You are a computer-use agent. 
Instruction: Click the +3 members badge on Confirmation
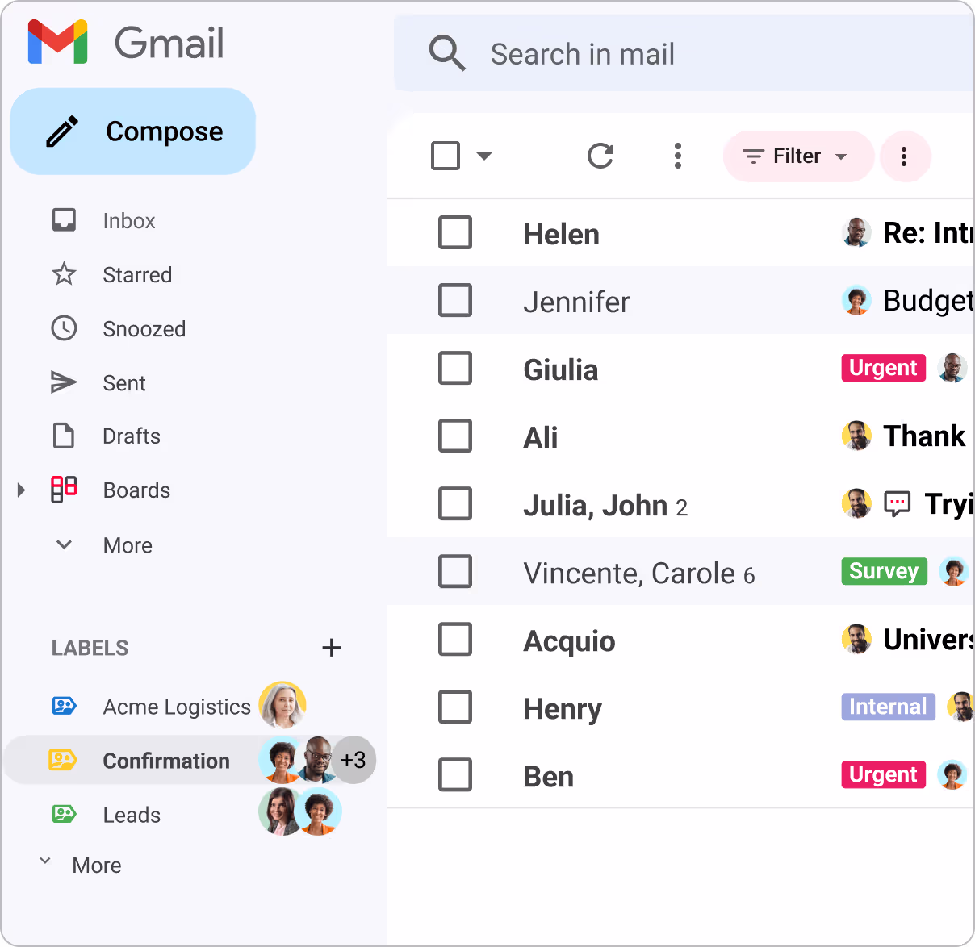point(354,760)
